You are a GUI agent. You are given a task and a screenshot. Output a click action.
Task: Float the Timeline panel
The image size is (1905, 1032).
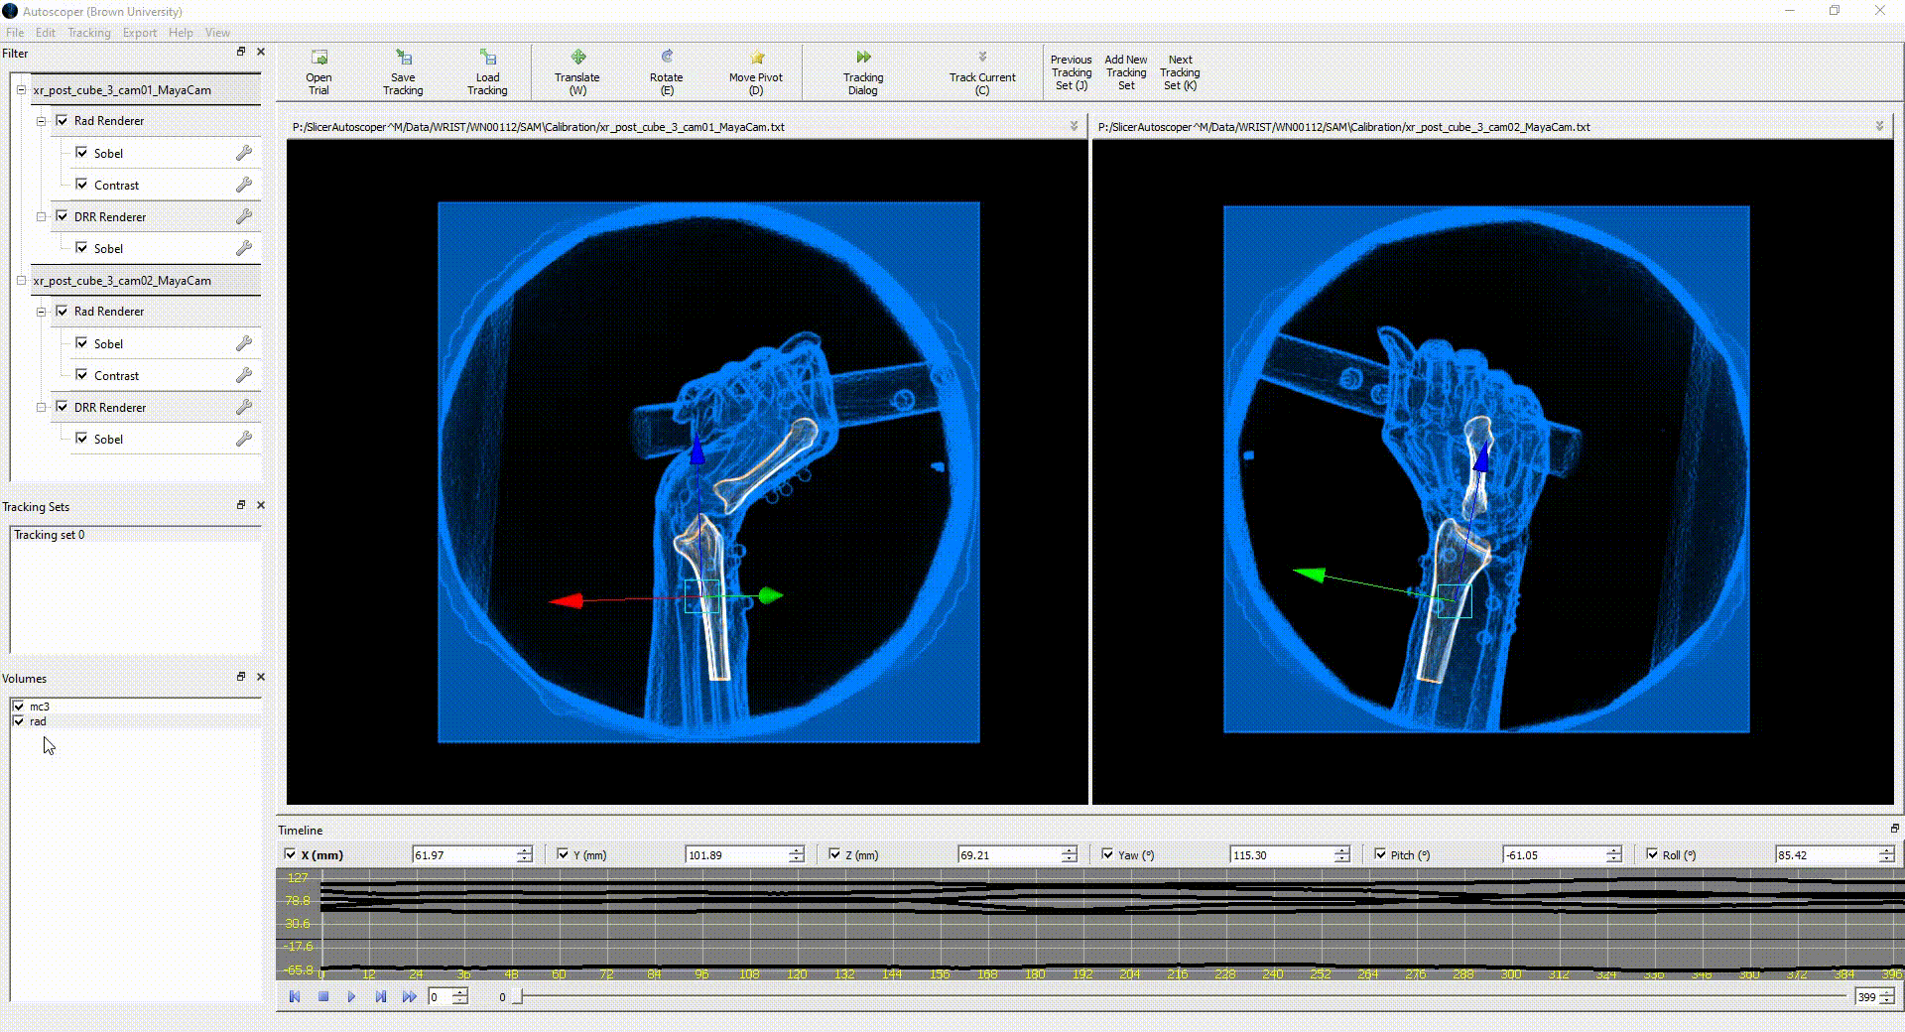[x=1894, y=829]
